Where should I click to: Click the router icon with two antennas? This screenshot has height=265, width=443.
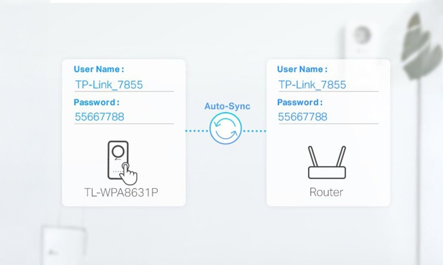[326, 163]
